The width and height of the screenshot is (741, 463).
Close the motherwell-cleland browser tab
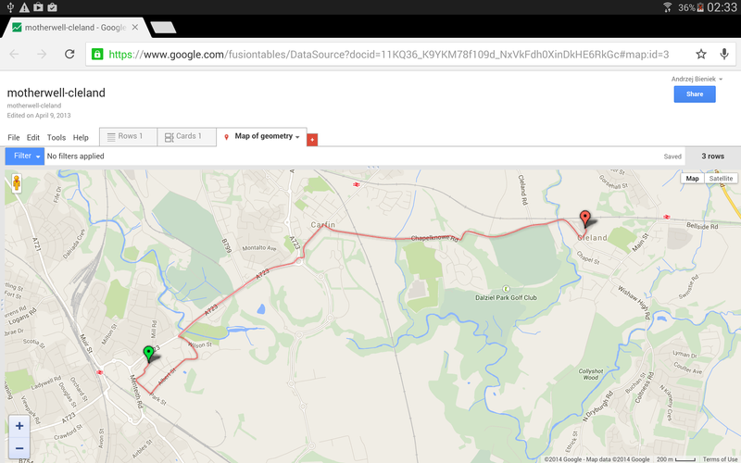pyautogui.click(x=135, y=28)
